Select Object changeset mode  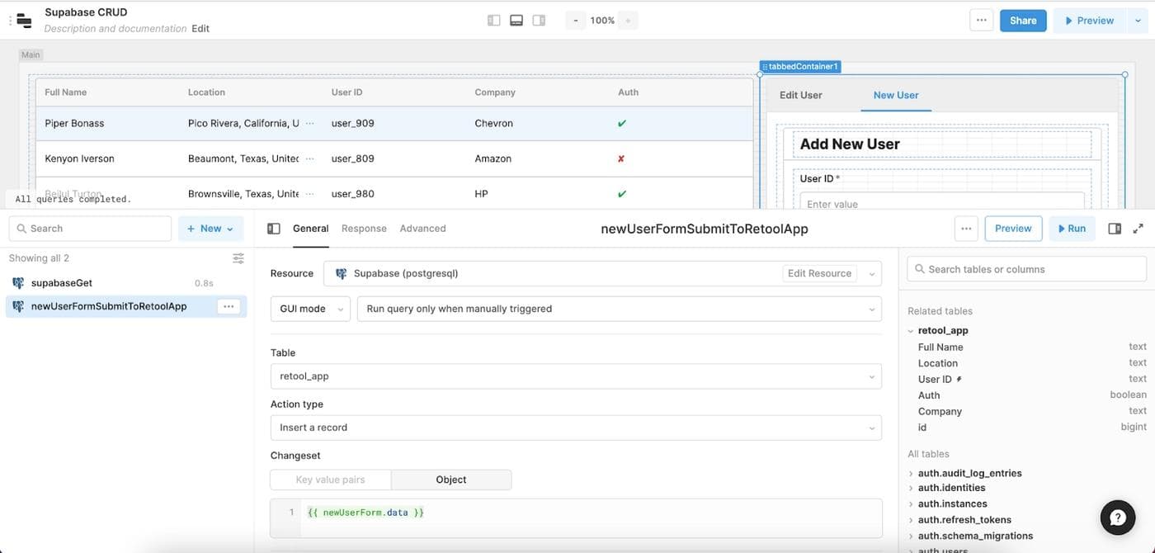(450, 480)
